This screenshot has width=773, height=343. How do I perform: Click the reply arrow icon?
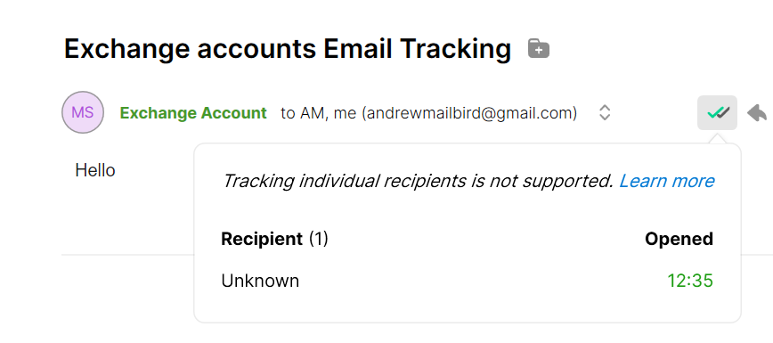[x=757, y=113]
